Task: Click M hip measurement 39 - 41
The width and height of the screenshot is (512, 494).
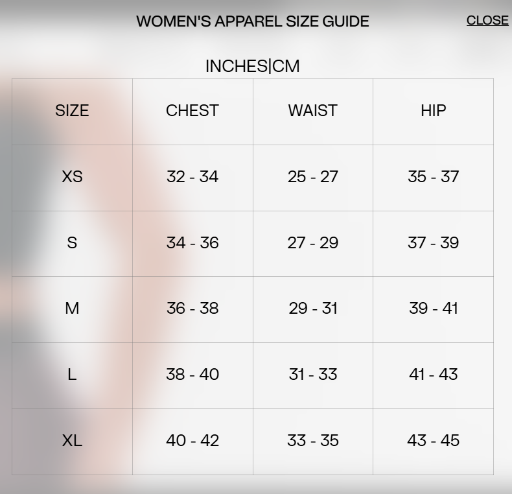Action: click(433, 309)
